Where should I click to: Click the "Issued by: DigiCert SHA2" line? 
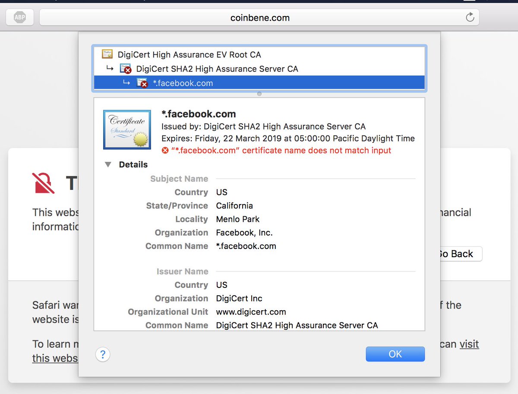(263, 126)
